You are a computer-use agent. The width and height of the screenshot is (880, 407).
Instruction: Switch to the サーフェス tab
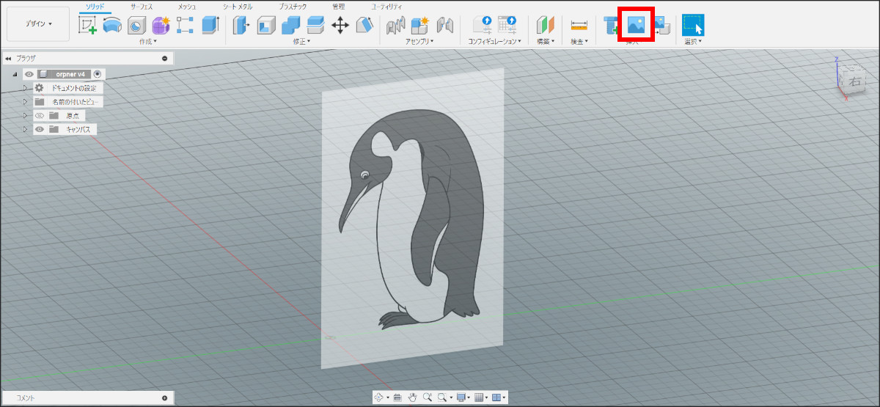(x=142, y=6)
